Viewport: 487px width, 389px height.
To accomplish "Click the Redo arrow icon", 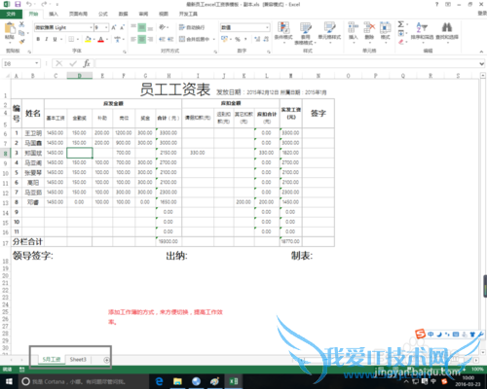I will (44, 4).
